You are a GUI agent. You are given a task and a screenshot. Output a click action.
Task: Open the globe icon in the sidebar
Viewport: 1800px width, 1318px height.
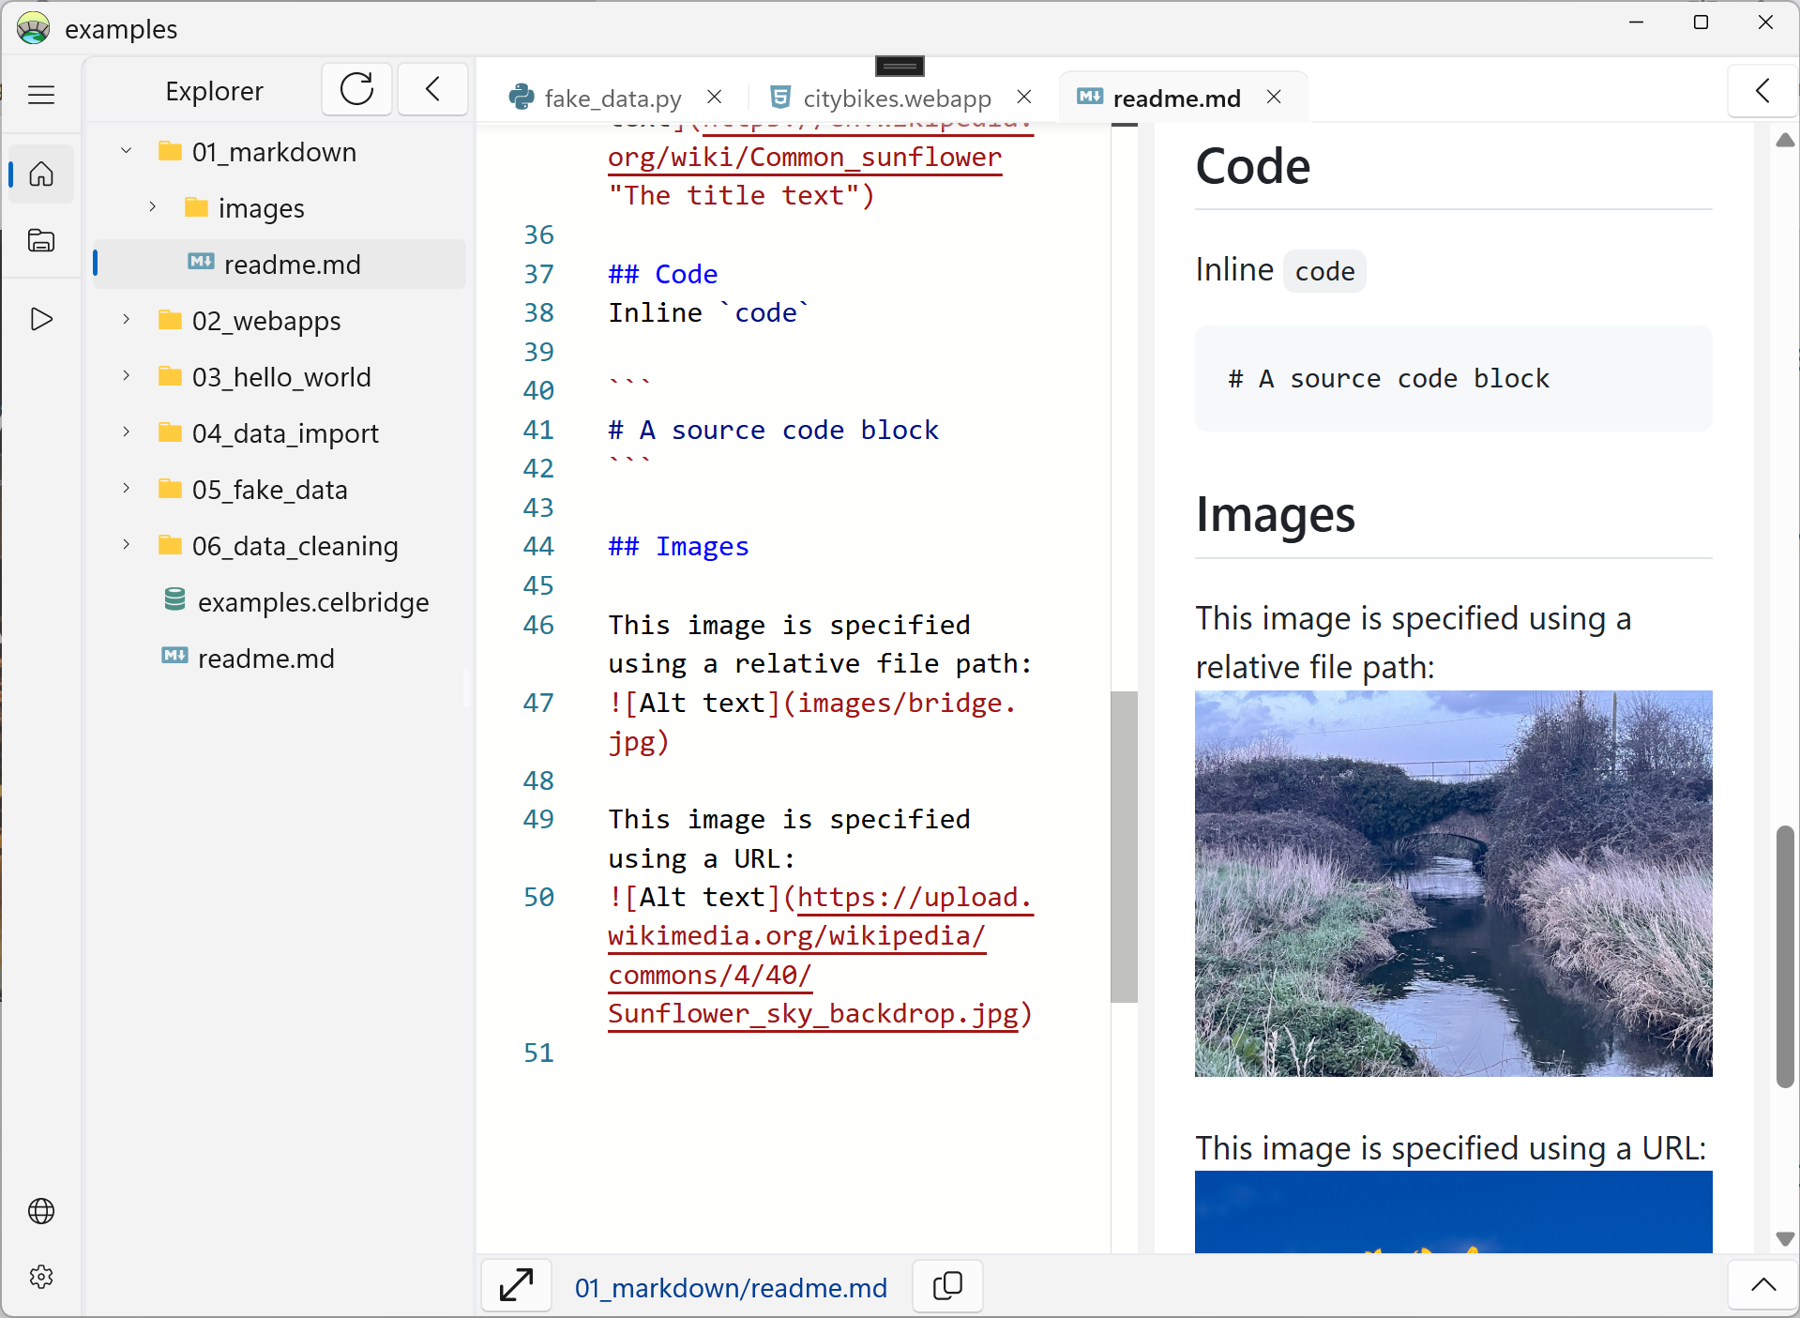[x=41, y=1211]
